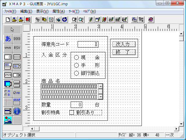Screen dimensions: 186x140
Task: Click the 次入力 button
Action: (124, 44)
